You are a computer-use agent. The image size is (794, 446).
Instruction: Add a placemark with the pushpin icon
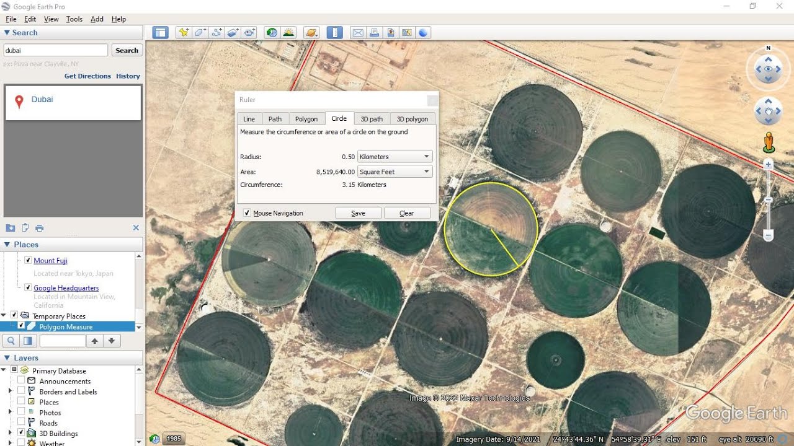pos(183,33)
